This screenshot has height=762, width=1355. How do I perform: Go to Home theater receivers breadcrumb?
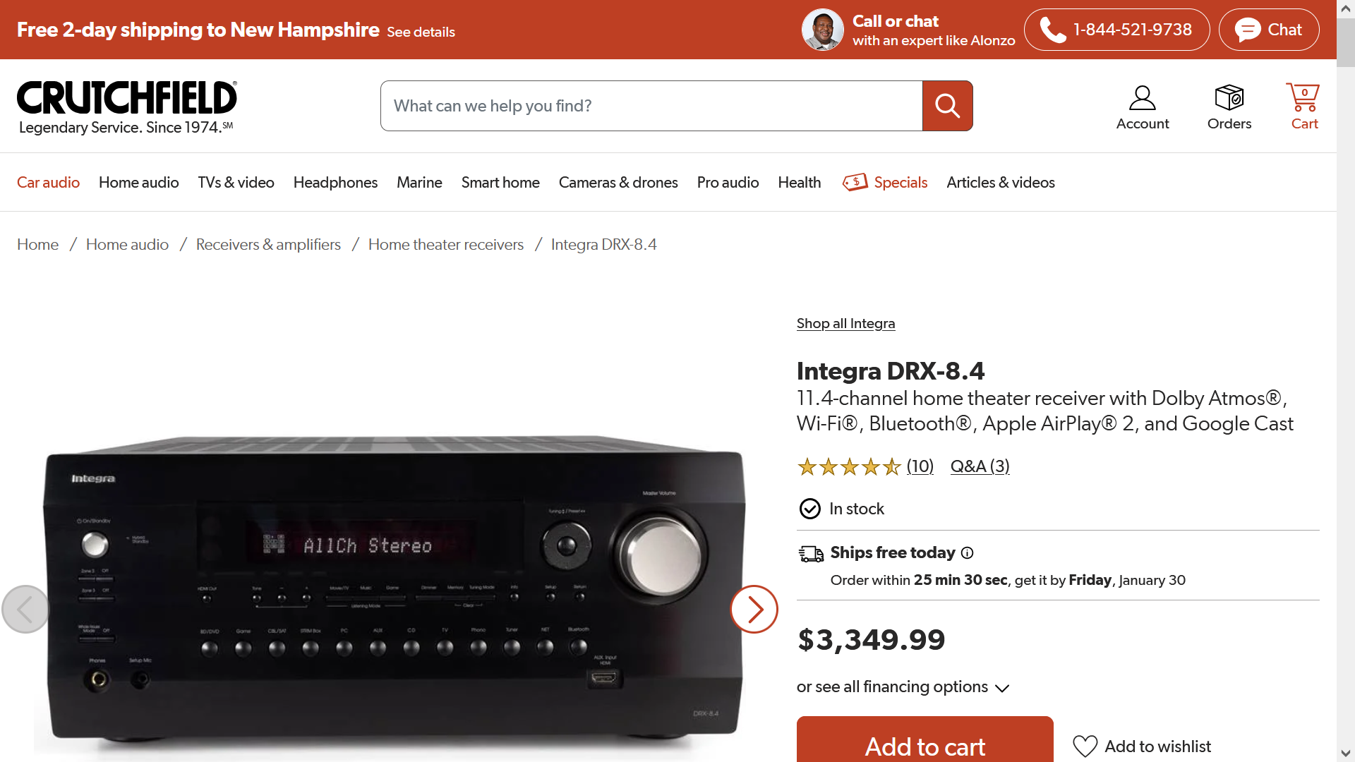point(445,244)
